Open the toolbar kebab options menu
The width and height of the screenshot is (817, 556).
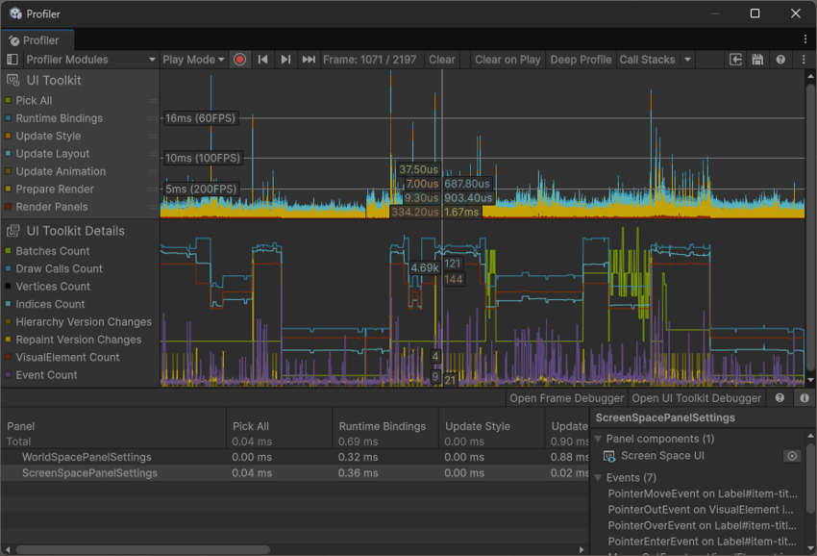804,60
